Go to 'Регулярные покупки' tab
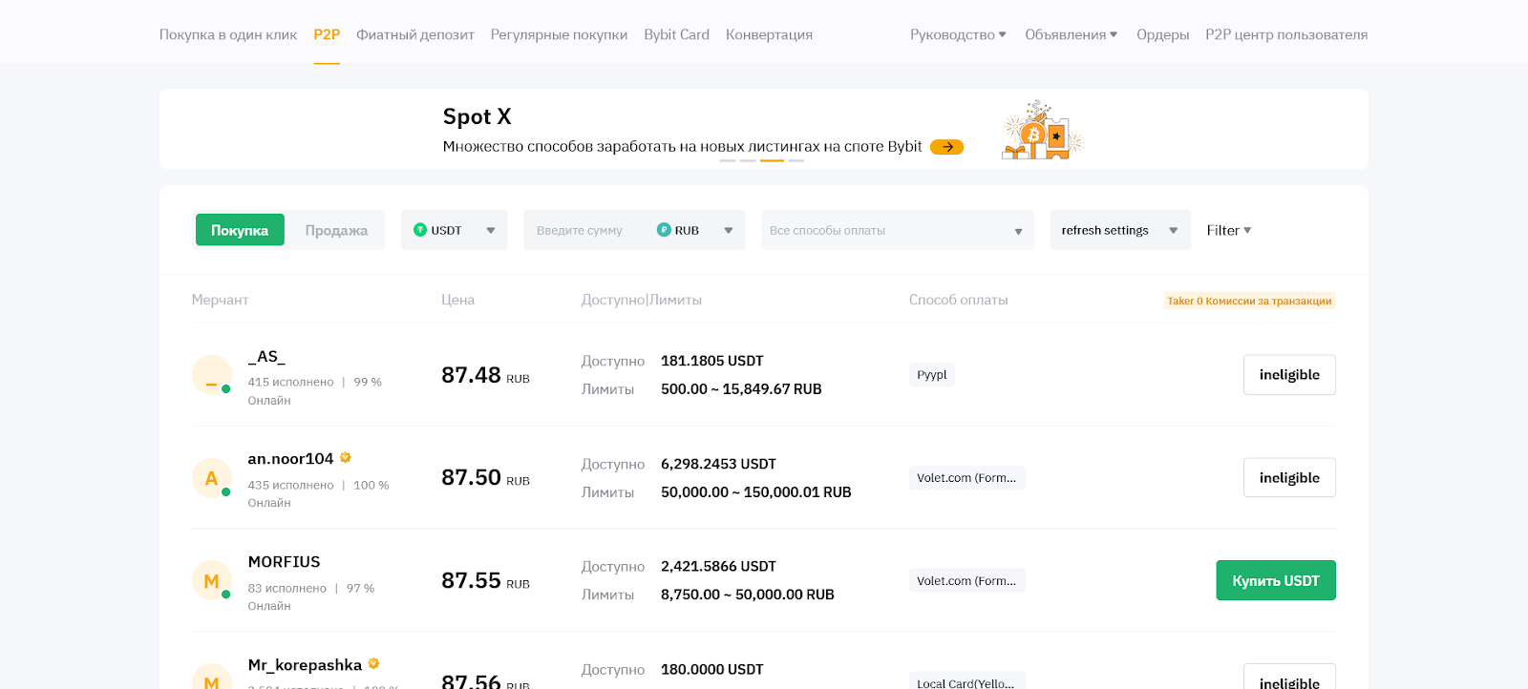The width and height of the screenshot is (1528, 689). [x=559, y=34]
